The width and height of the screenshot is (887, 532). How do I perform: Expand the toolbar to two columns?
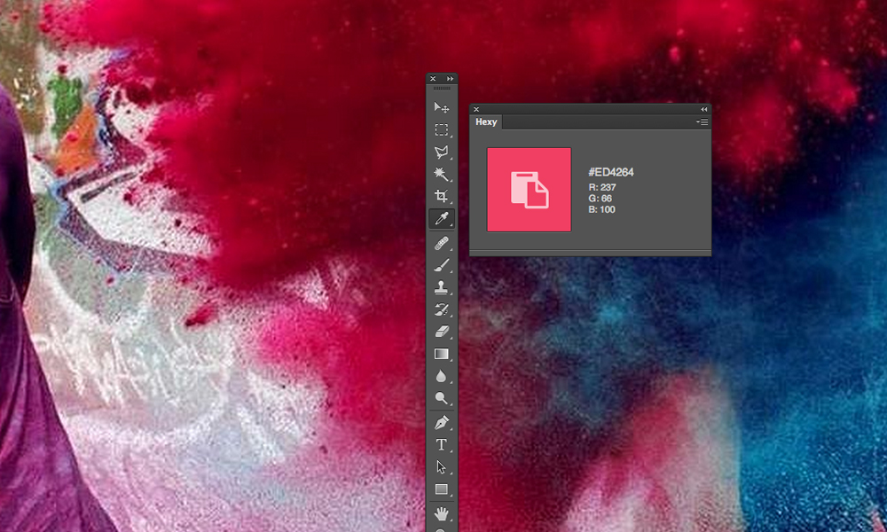point(451,79)
